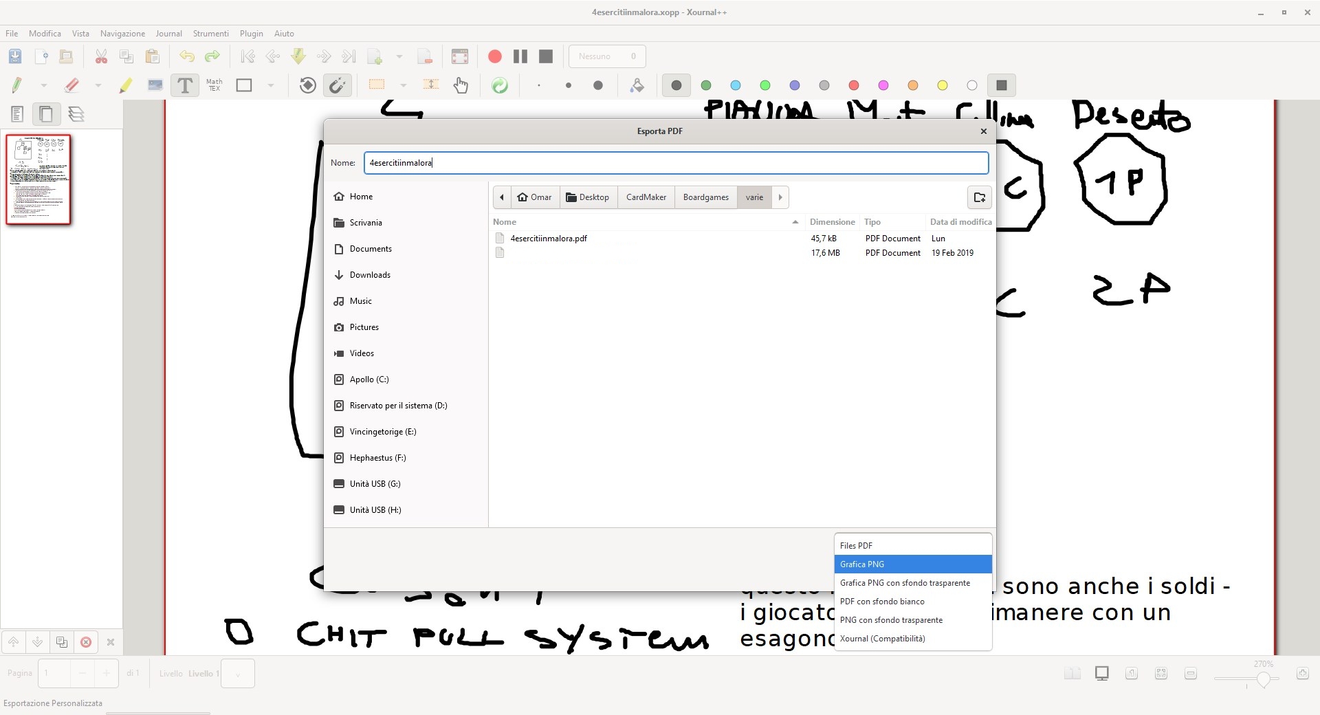Toggle the layer sidebar view
This screenshot has width=1320, height=715.
tap(76, 114)
